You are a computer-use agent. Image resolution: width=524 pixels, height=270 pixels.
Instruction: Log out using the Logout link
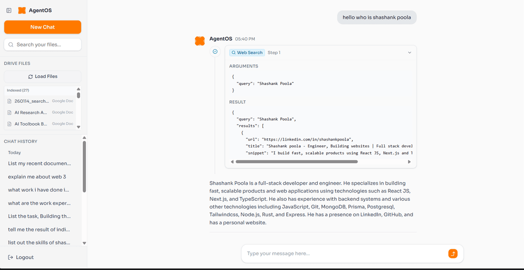point(21,257)
